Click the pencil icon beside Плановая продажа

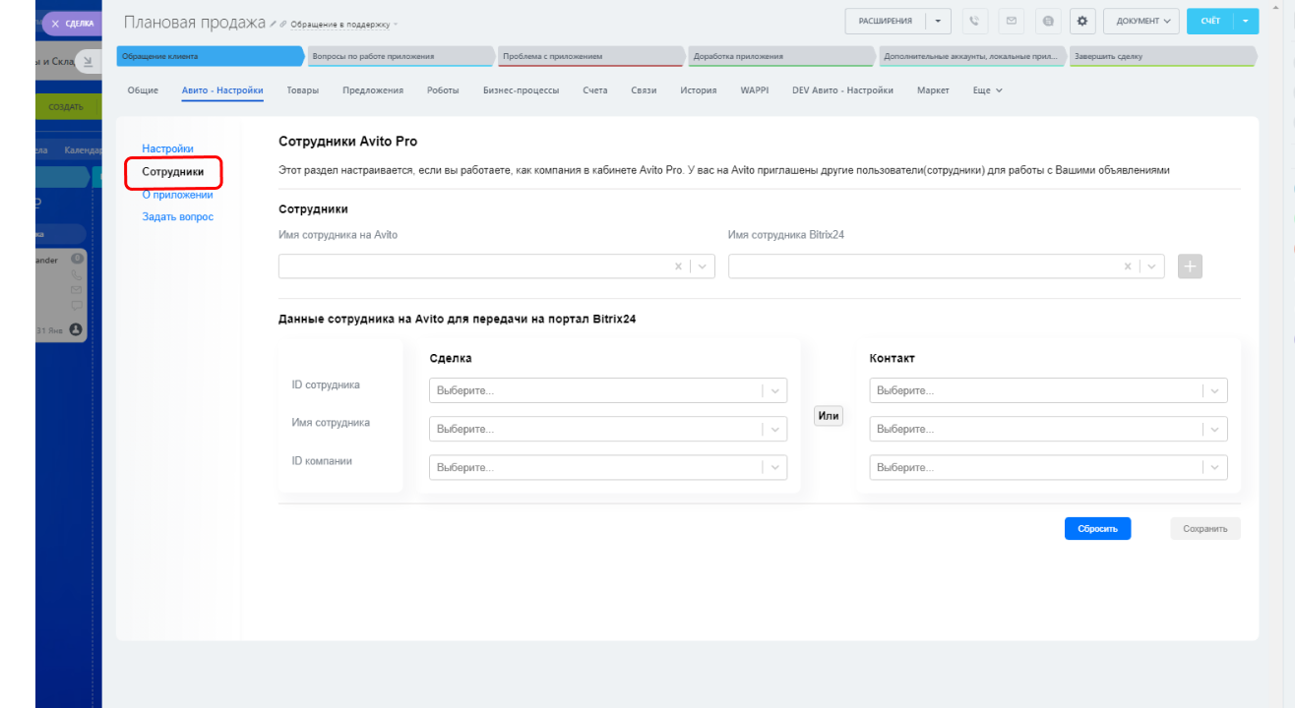[x=273, y=23]
